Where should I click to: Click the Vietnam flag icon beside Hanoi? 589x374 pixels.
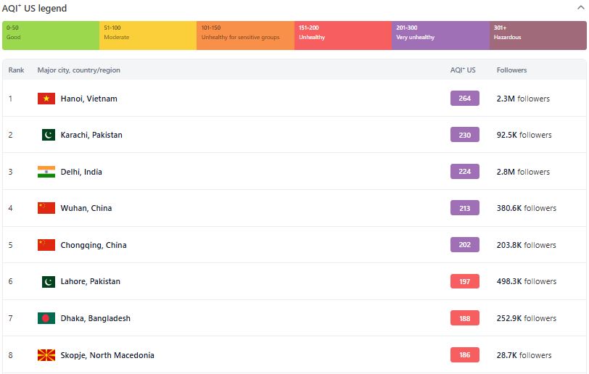tap(46, 99)
